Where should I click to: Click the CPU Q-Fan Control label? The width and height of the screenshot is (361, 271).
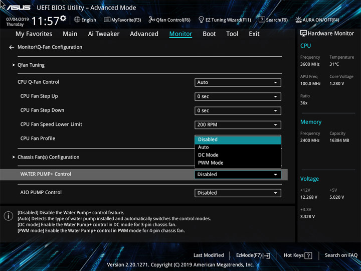39,82
